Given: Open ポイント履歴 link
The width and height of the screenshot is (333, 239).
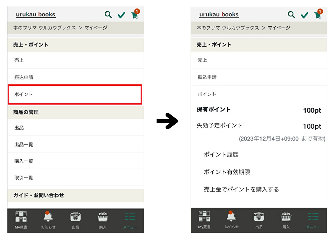Looking at the screenshot, I should click(221, 155).
